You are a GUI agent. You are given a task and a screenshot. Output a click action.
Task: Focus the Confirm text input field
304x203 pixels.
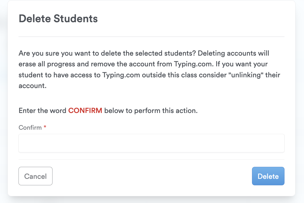(151, 143)
